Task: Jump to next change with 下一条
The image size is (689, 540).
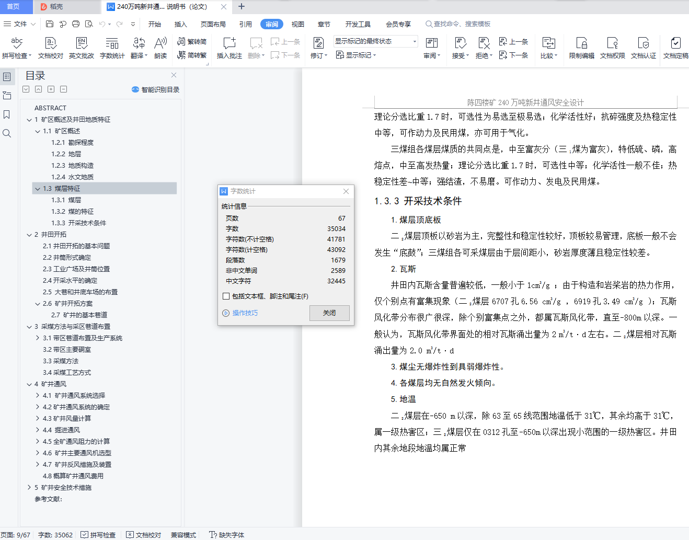Action: click(514, 55)
